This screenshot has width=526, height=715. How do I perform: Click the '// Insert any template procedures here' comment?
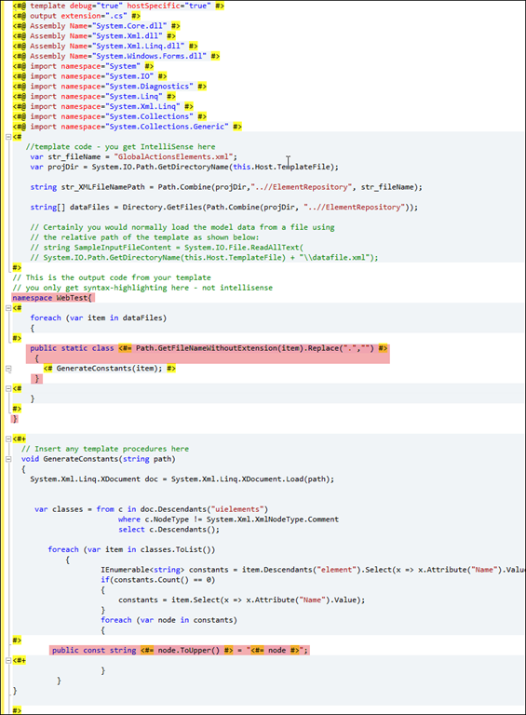(105, 449)
